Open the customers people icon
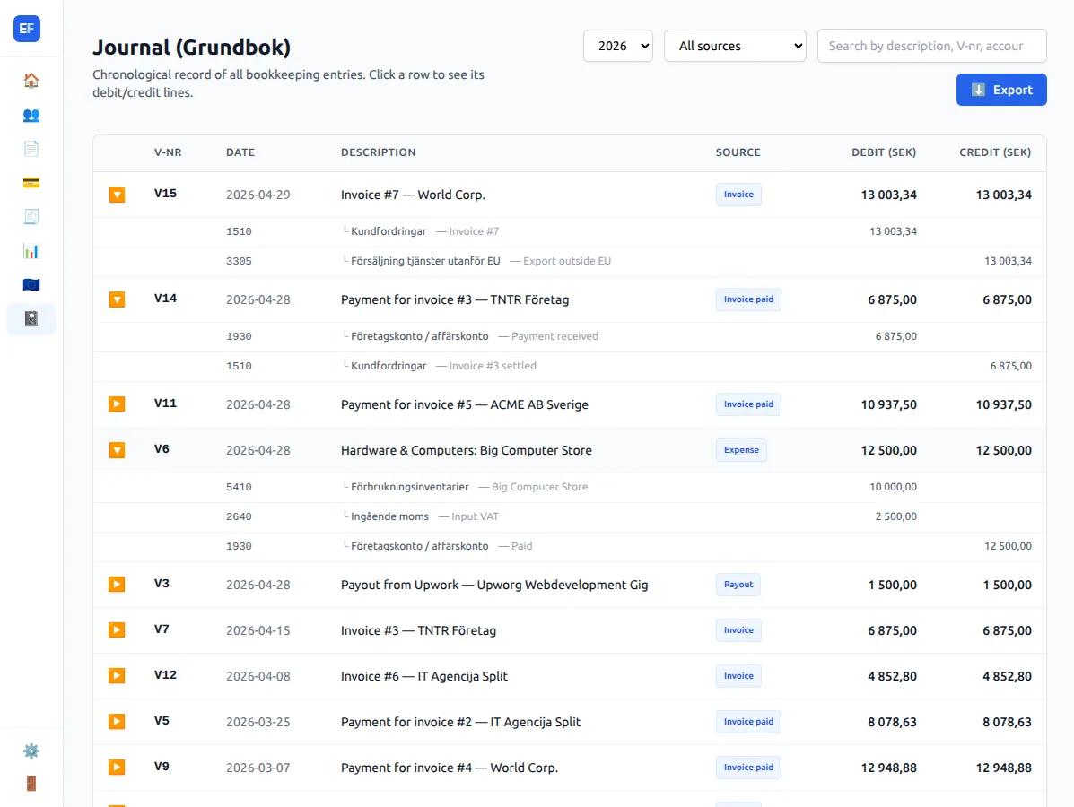The width and height of the screenshot is (1074, 807). [x=31, y=115]
